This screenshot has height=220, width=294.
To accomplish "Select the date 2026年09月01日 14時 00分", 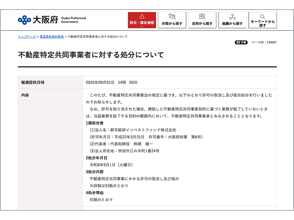I will tap(112, 82).
